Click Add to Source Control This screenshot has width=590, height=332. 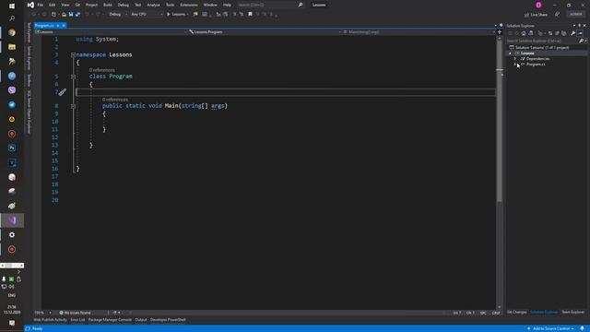(551, 328)
